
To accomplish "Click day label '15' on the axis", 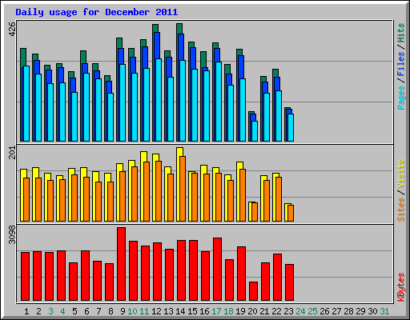I will coord(192,311).
